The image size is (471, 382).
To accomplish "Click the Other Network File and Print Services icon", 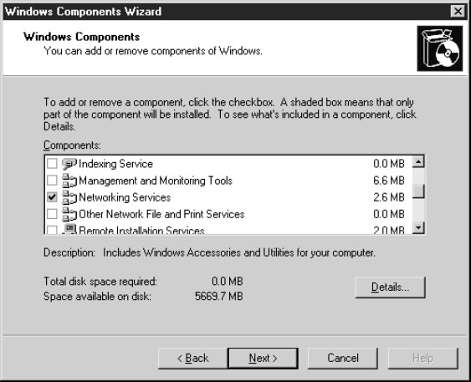I will (x=69, y=214).
